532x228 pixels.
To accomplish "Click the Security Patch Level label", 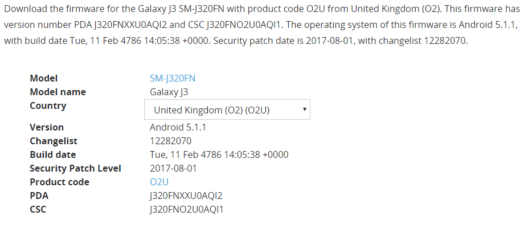I will click(x=75, y=168).
